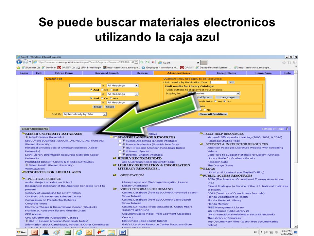Screen dimensions: 314x236
Task: Click the Internet Explorer taskbar icon
Action: click(79, 232)
